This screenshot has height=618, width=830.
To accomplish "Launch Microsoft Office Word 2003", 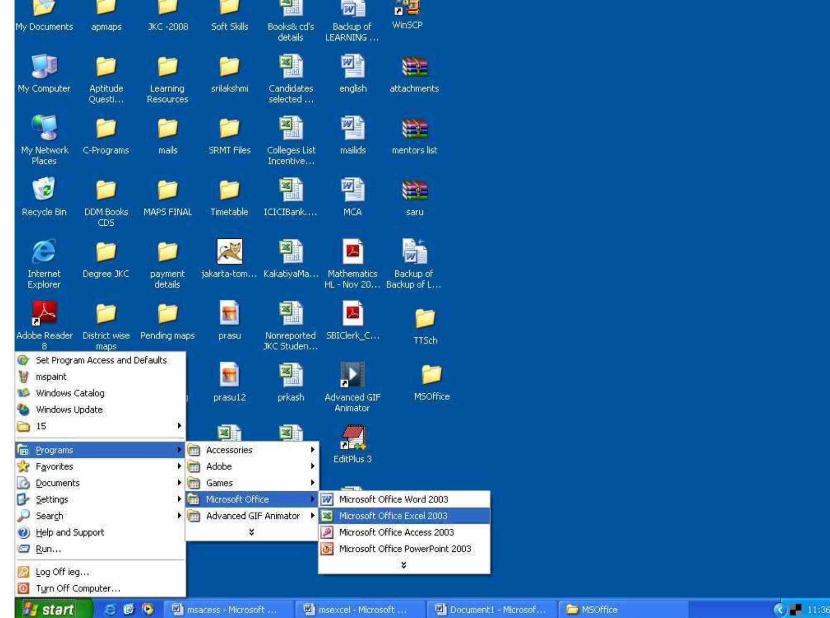I will click(404, 499).
